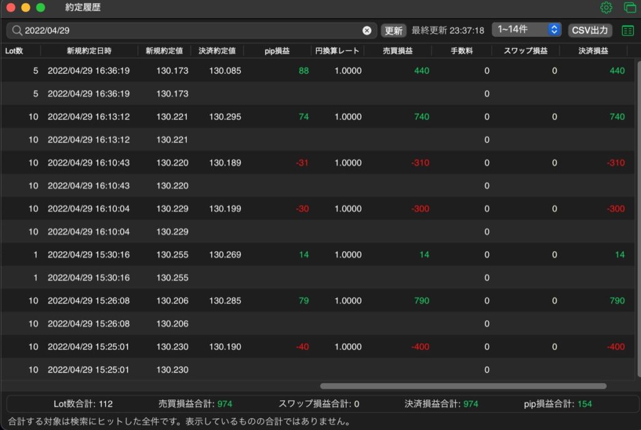
Task: Click 最終更新 23:37:18 timestamp
Action: [448, 31]
